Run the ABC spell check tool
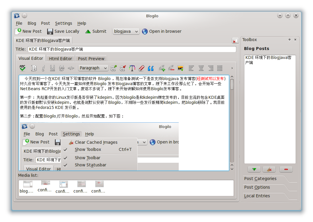Image resolution: width=313 pixels, height=222 pixels. (x=22, y=68)
